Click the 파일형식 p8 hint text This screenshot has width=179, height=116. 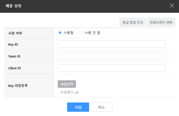(x=68, y=92)
